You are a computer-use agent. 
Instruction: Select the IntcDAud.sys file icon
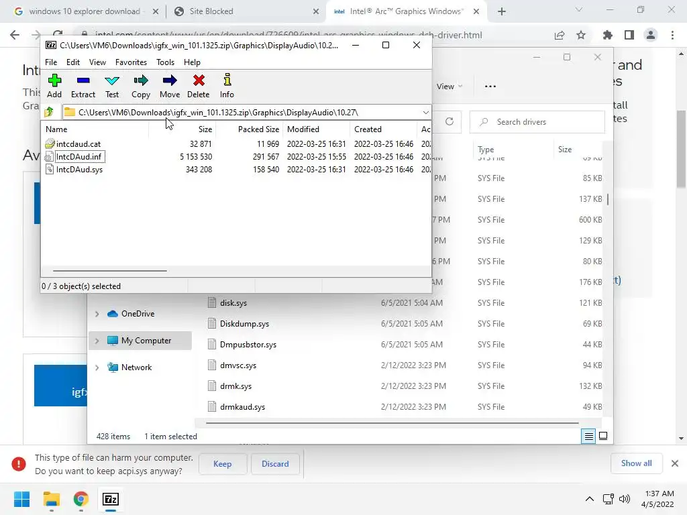[x=50, y=169]
